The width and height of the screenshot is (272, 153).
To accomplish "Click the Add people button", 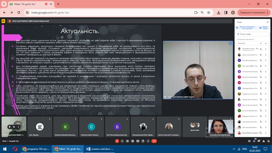I will (x=264, y=28).
